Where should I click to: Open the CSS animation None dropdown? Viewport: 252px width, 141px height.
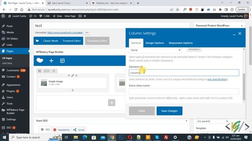pos(155,50)
